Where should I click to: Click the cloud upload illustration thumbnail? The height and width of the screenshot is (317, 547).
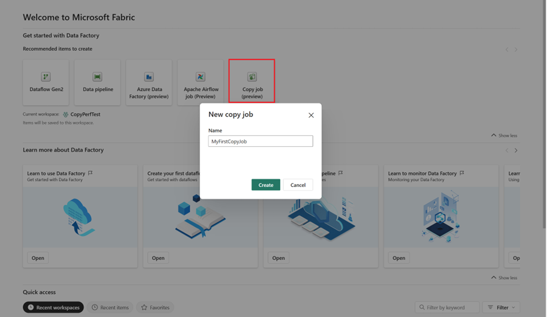(80, 217)
